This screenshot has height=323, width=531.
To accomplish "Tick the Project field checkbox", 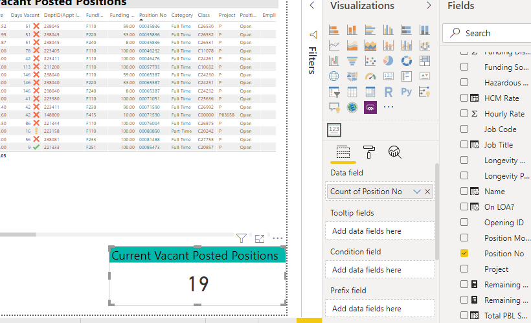I will click(x=464, y=269).
